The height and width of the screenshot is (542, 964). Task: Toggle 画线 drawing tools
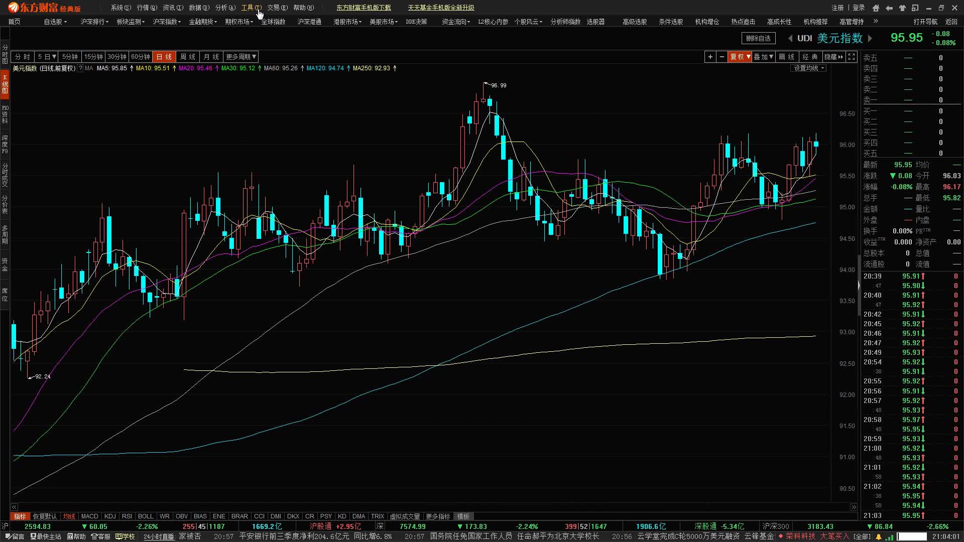coord(787,57)
